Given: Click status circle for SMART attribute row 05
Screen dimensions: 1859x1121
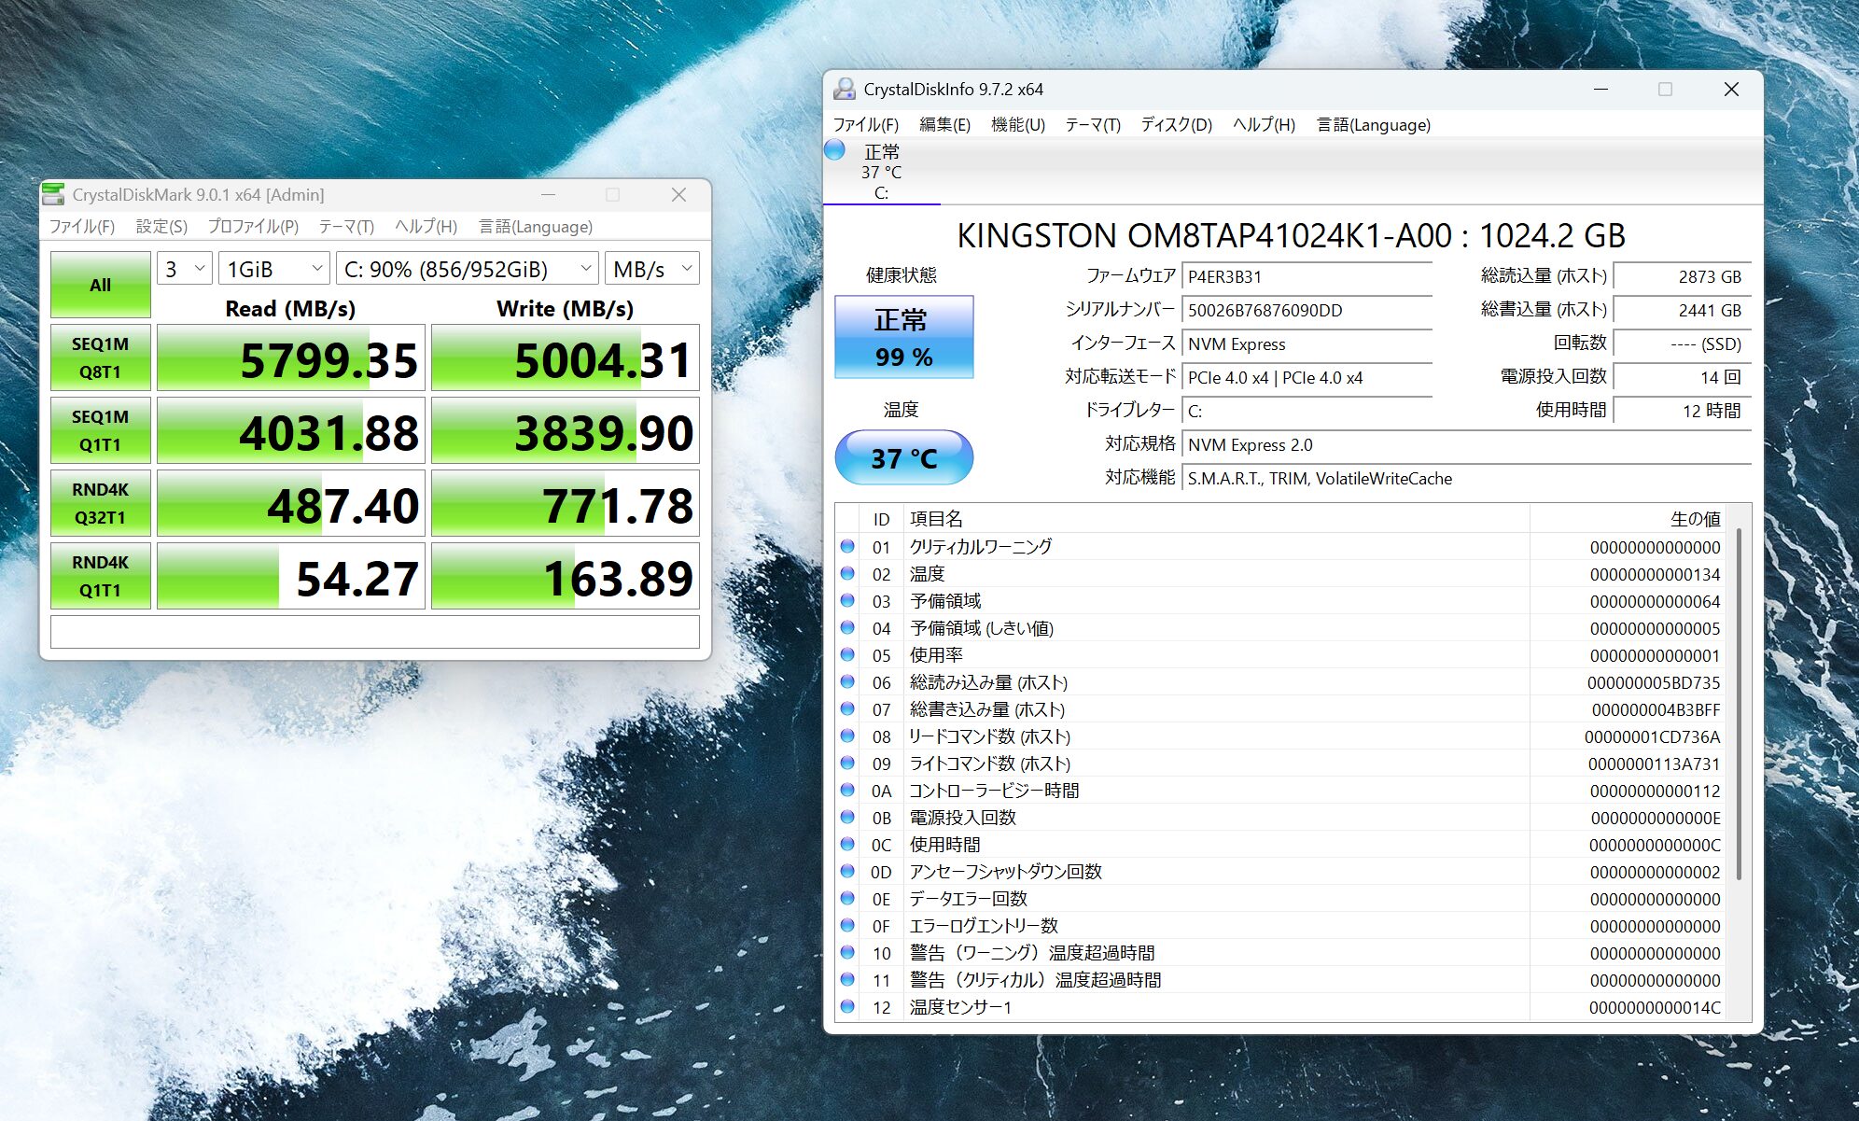Looking at the screenshot, I should coord(847,654).
